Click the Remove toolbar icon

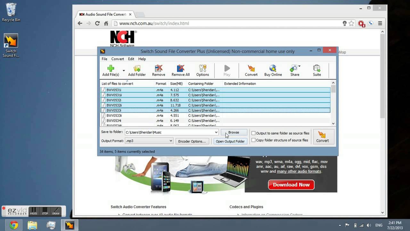click(x=159, y=71)
